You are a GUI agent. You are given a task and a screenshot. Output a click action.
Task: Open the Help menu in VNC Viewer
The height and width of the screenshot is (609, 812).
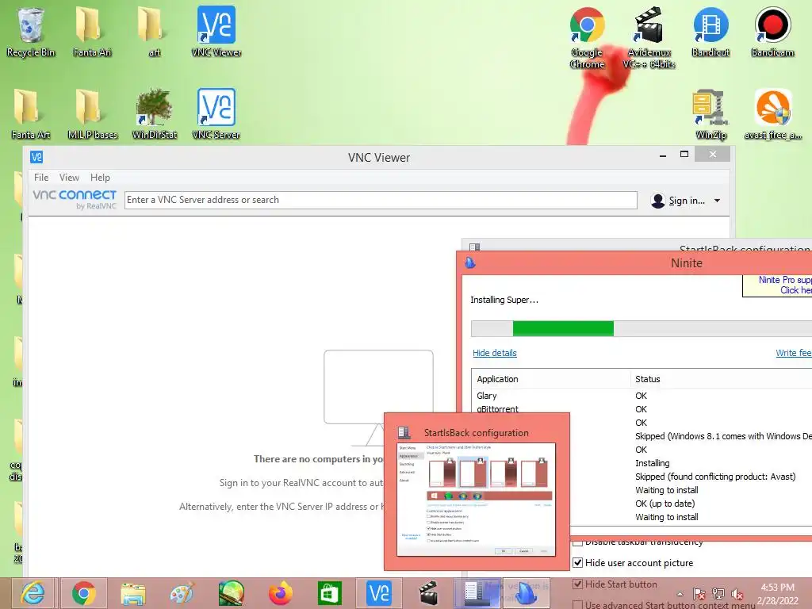100,178
